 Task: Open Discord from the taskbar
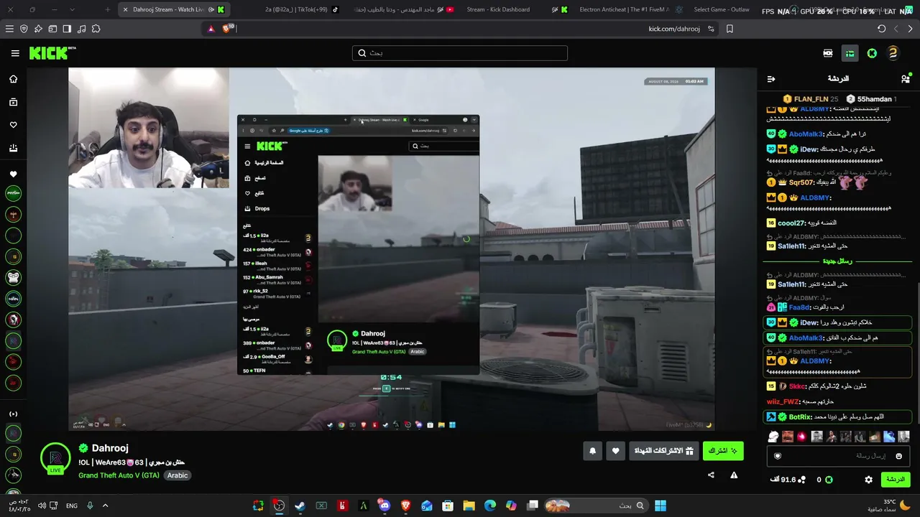pyautogui.click(x=385, y=506)
